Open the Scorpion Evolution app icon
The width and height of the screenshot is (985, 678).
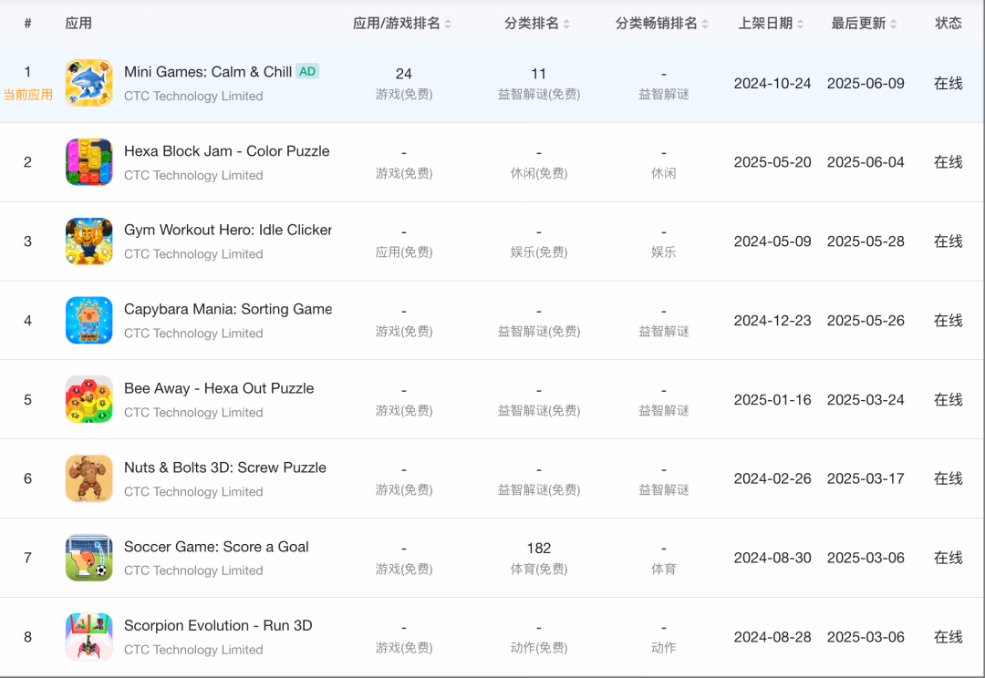[89, 637]
